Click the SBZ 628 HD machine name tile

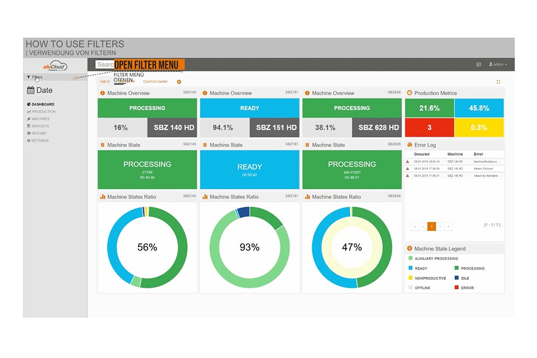[377, 127]
